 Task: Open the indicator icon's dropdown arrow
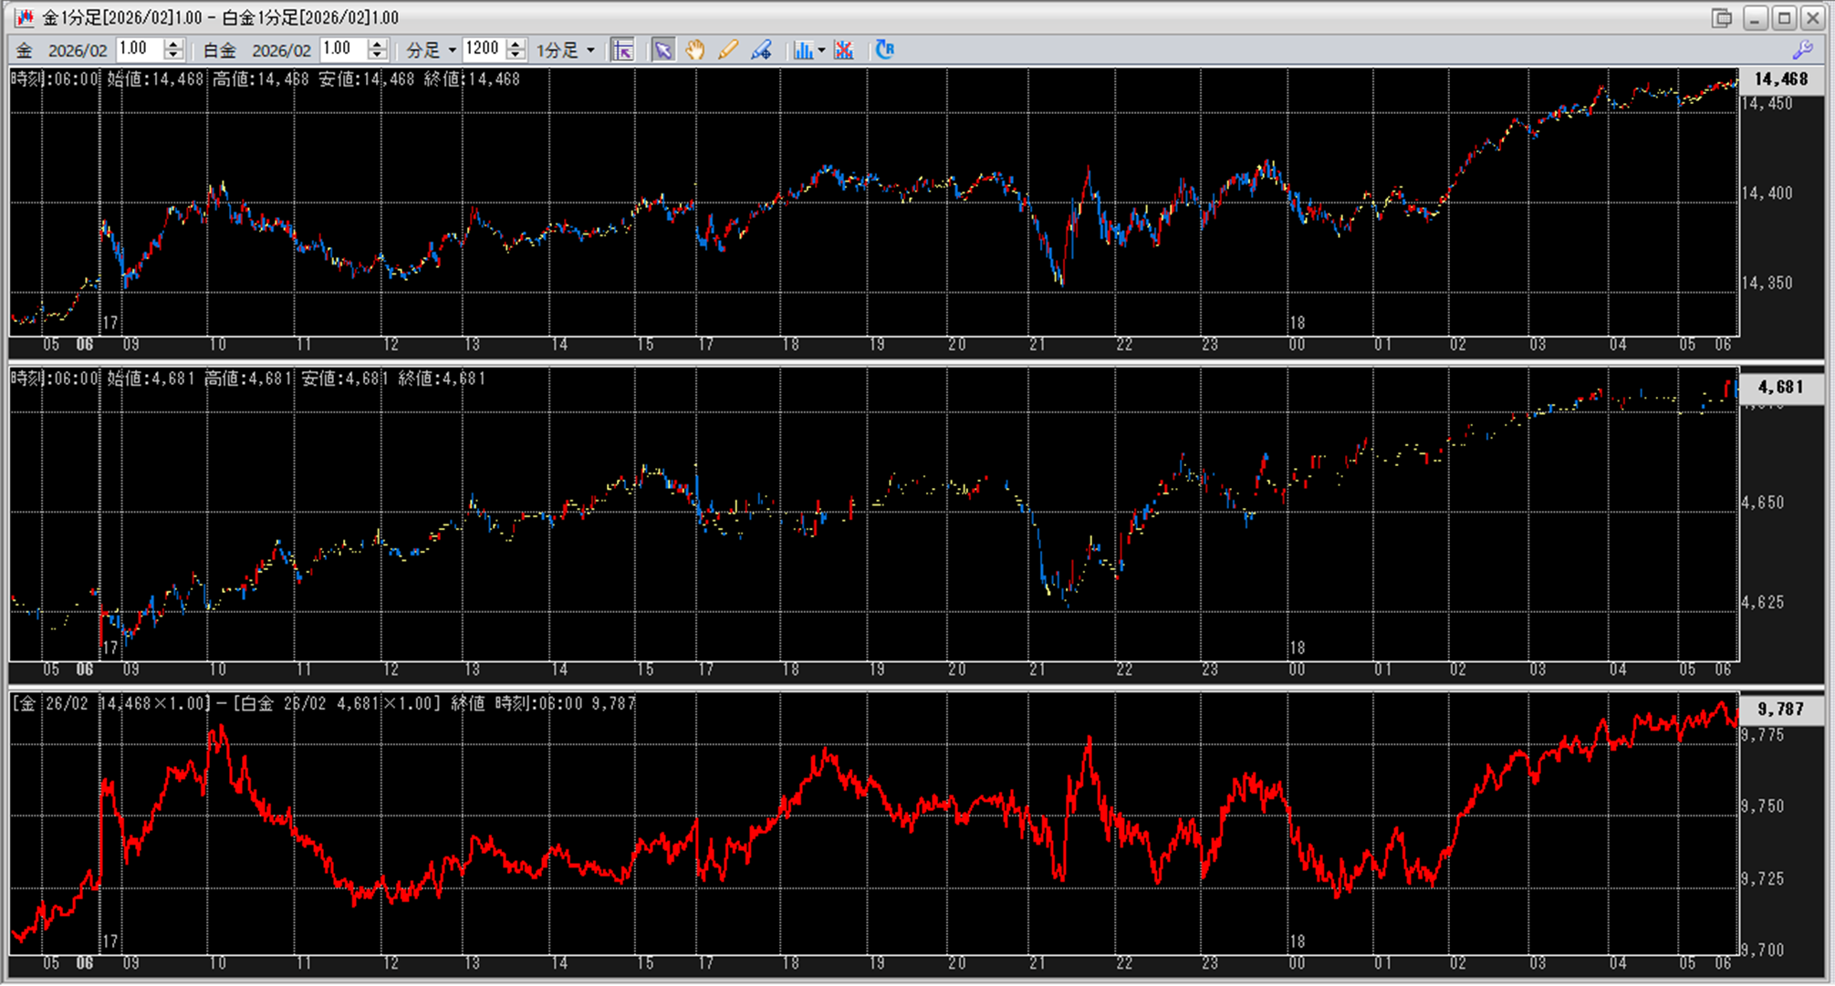[x=821, y=50]
